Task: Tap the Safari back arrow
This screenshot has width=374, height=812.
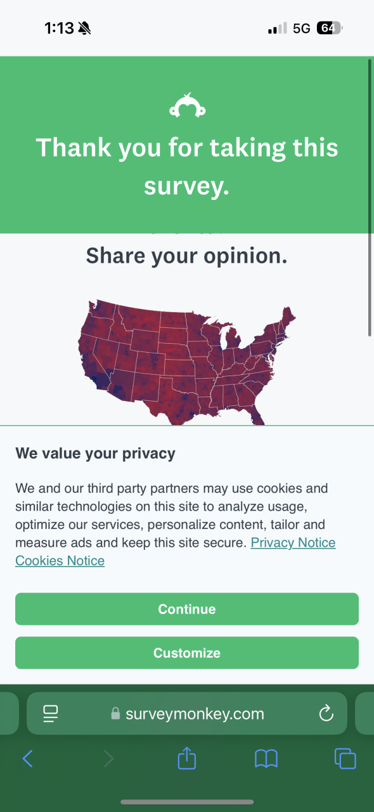Action: [x=27, y=758]
